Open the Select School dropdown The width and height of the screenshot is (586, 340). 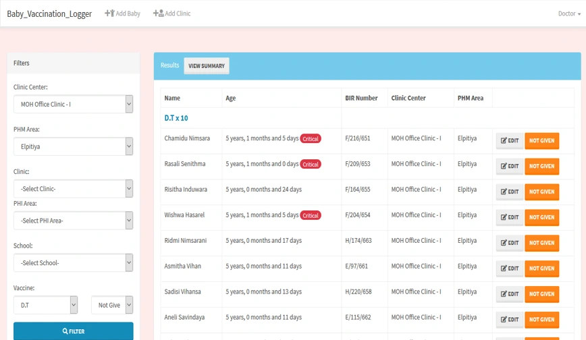point(73,262)
